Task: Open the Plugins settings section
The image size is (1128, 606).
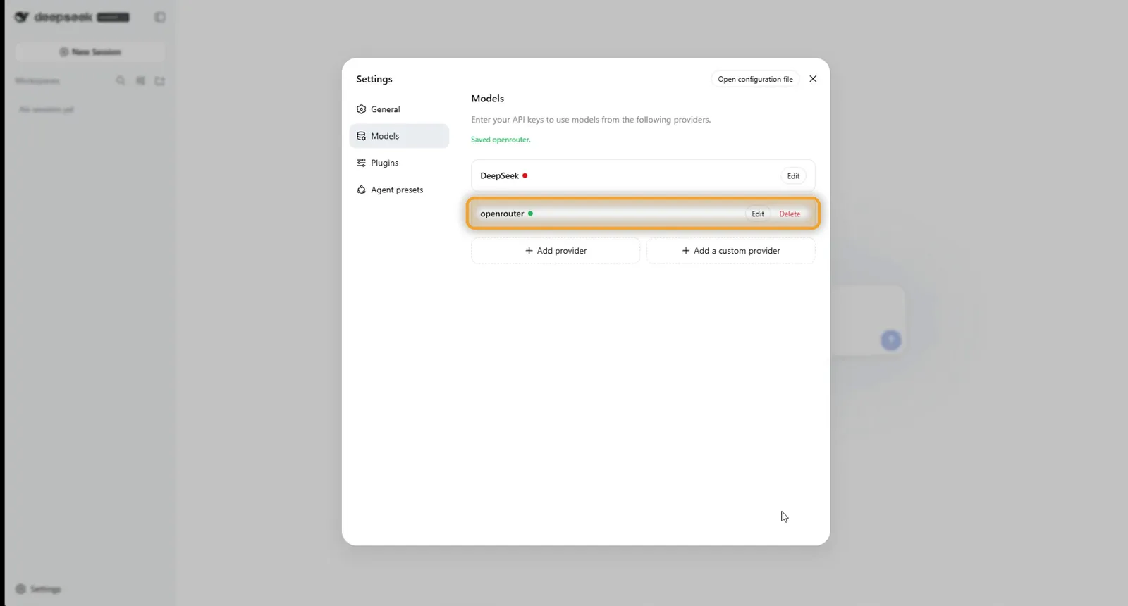Action: point(399,163)
